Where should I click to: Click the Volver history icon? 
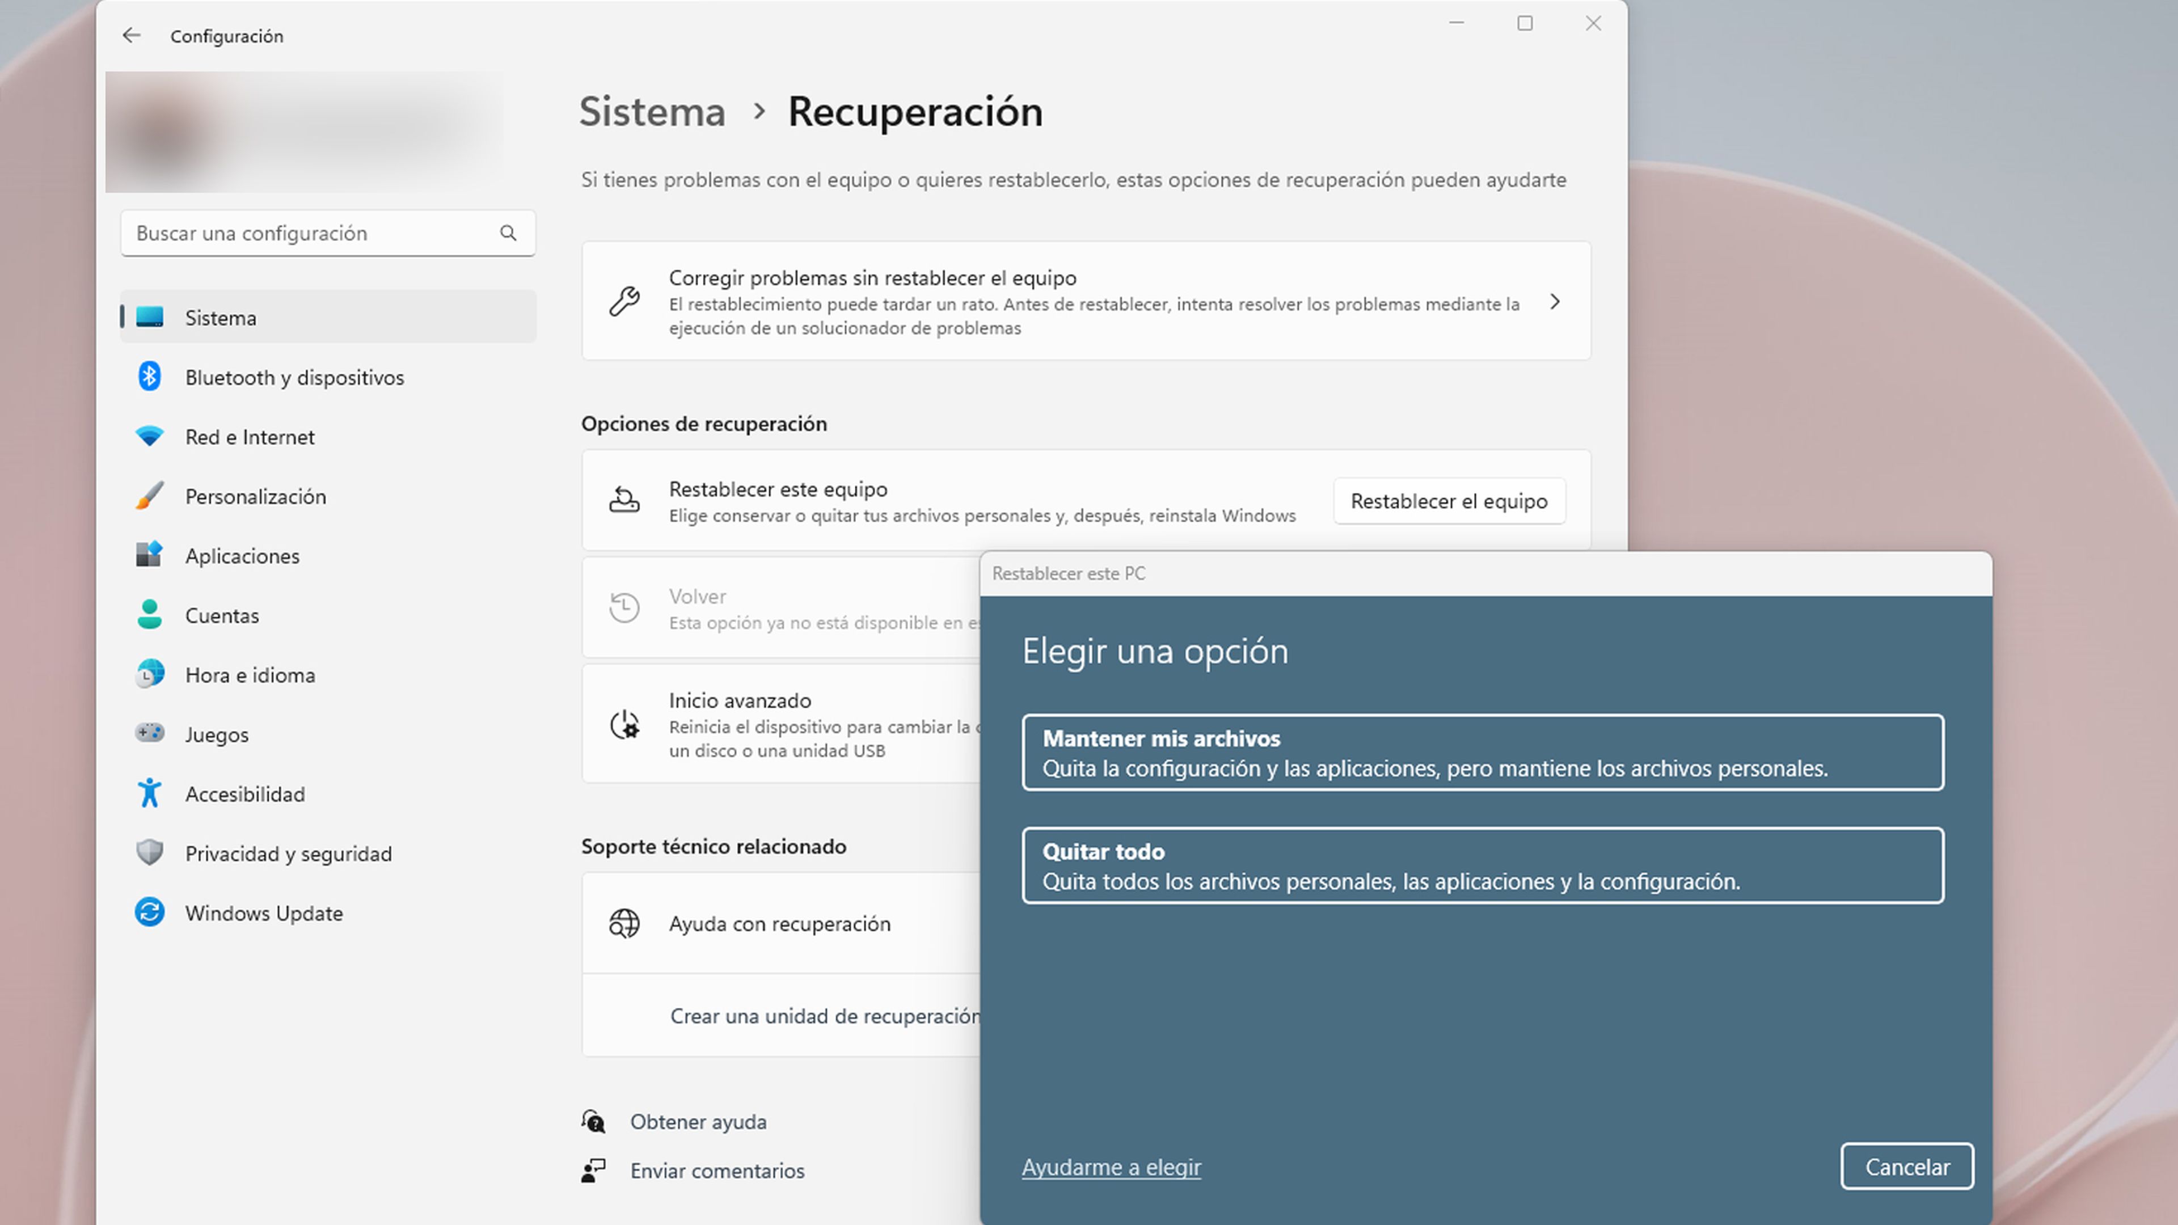(625, 608)
